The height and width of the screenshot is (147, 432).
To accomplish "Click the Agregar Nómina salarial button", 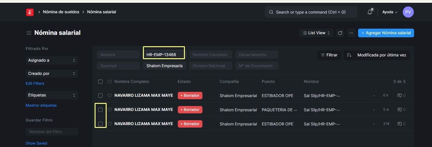I will click(x=386, y=33).
